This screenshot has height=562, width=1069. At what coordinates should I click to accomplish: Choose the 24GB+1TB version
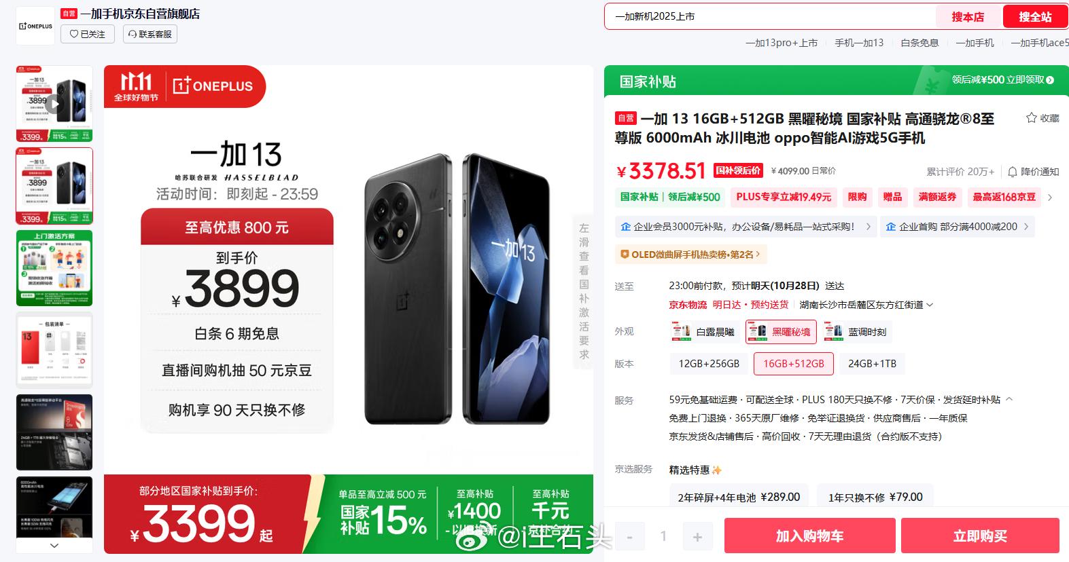click(872, 364)
